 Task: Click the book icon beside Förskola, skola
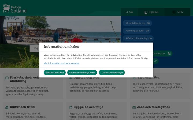pos(7,78)
